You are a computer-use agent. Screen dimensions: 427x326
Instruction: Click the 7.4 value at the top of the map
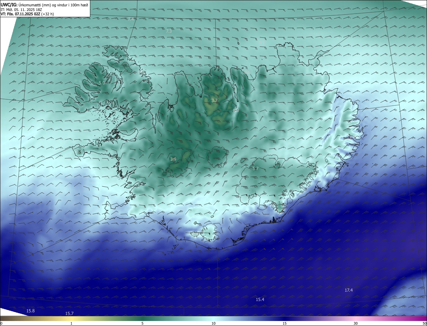pos(131,19)
